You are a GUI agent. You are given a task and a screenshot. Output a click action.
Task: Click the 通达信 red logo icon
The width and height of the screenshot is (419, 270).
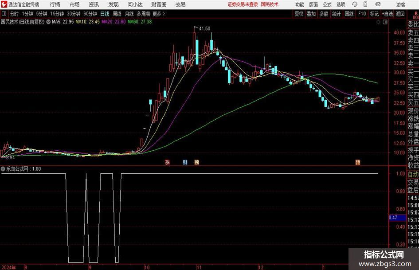coord(4,4)
